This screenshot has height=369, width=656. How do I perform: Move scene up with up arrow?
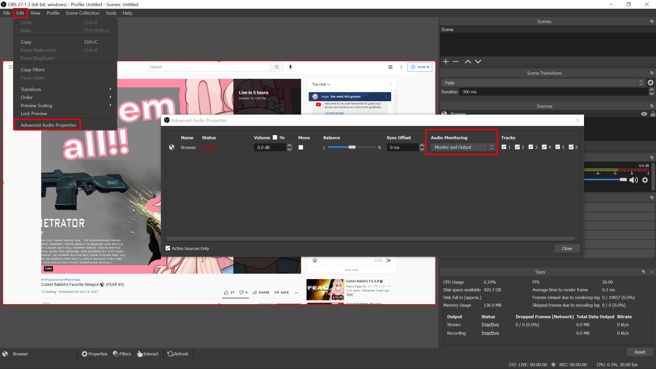[x=468, y=62]
